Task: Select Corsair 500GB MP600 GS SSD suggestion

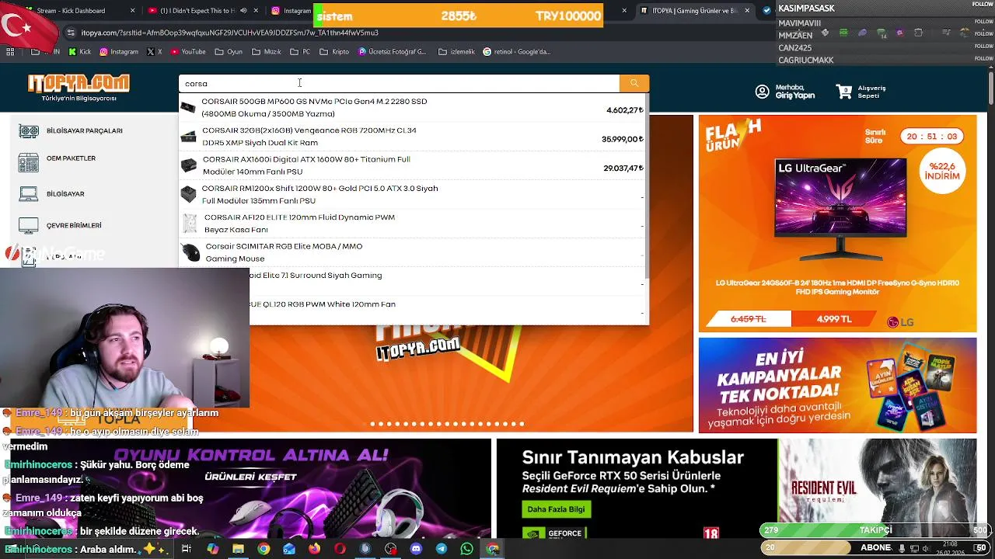Action: [x=413, y=107]
